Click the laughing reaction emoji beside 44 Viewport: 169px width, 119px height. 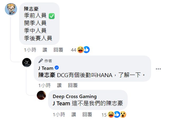[x=80, y=50]
